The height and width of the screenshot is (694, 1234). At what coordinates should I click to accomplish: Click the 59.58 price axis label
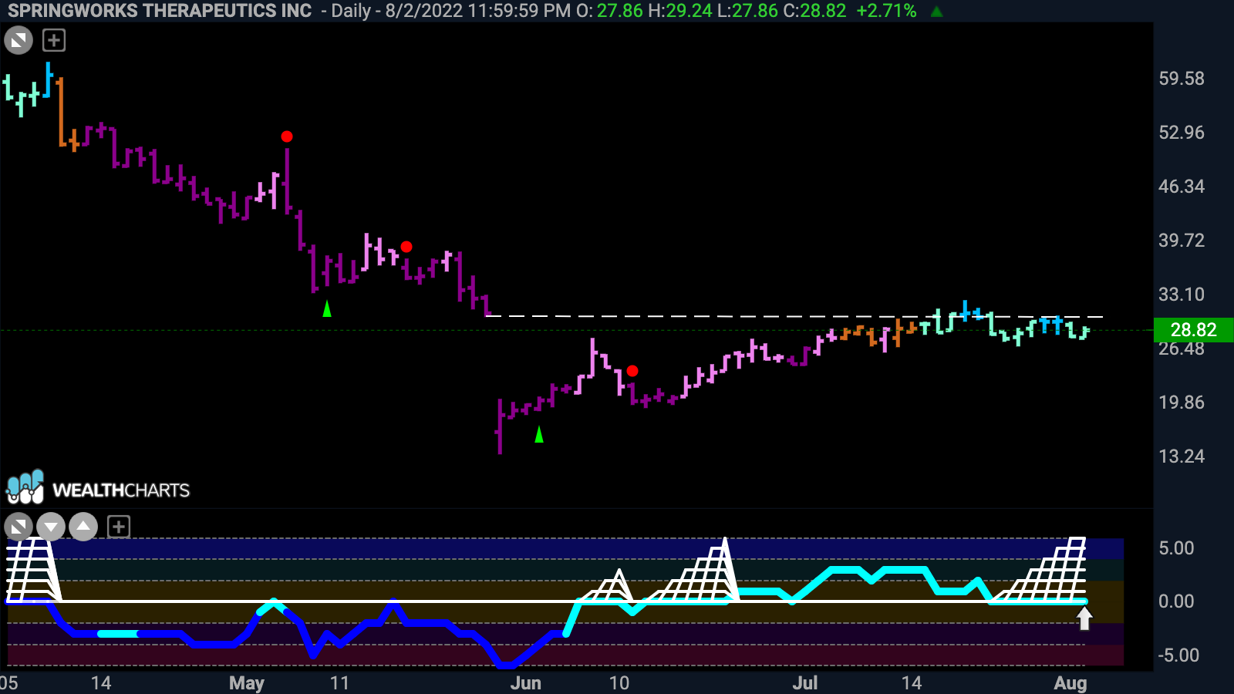click(1182, 79)
